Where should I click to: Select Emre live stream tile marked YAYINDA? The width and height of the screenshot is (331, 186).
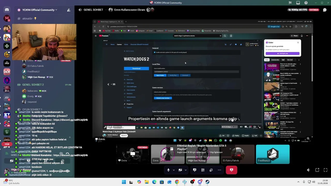[133, 154]
